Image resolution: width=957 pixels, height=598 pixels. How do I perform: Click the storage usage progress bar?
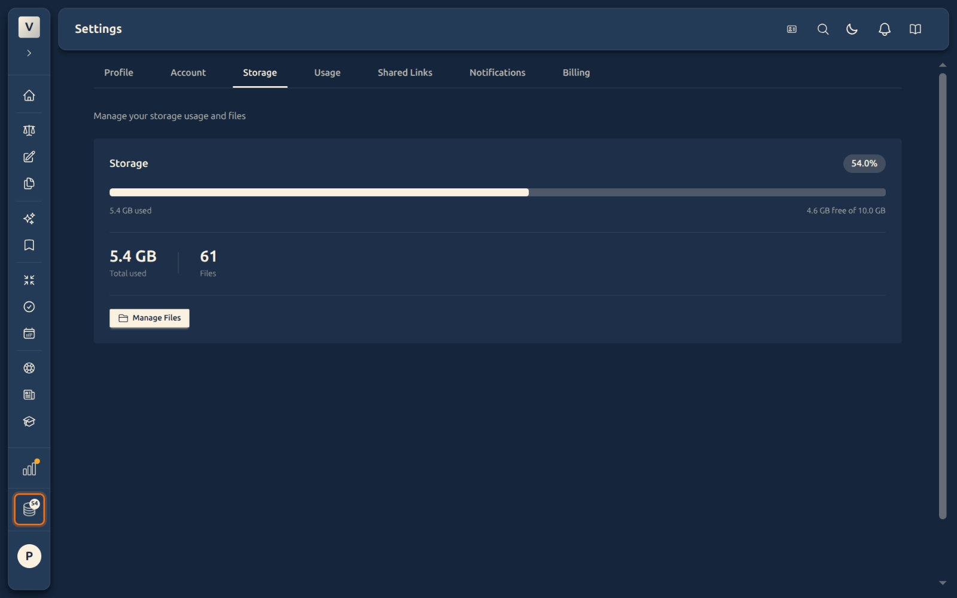pos(497,193)
